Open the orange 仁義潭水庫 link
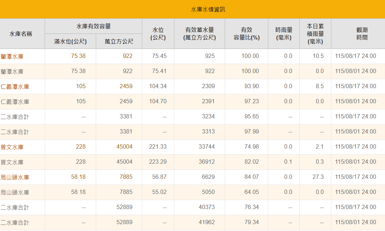 click(x=15, y=87)
